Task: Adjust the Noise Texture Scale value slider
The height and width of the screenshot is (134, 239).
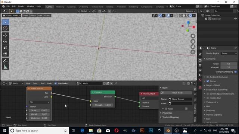Action: tap(39, 111)
